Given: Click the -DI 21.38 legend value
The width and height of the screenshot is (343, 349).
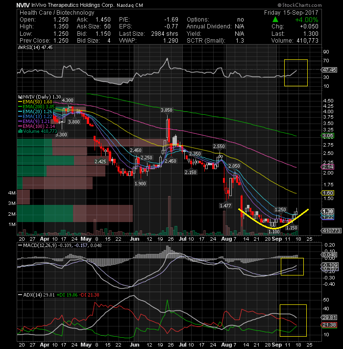Looking at the screenshot, I should click(x=89, y=295).
